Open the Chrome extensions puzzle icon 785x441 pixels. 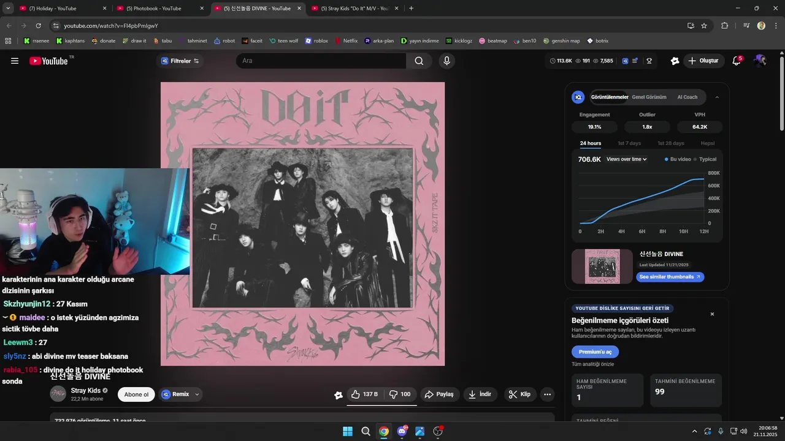tap(724, 26)
